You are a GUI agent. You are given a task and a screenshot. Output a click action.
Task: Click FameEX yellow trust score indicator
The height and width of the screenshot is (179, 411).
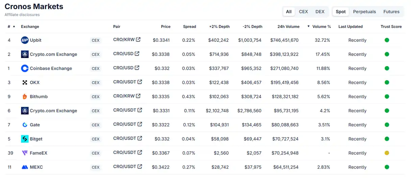point(387,153)
